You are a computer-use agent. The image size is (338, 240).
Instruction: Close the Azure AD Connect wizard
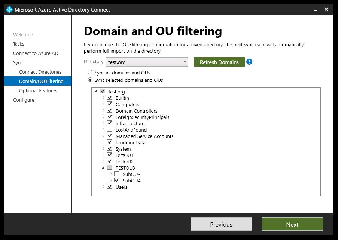[326, 9]
